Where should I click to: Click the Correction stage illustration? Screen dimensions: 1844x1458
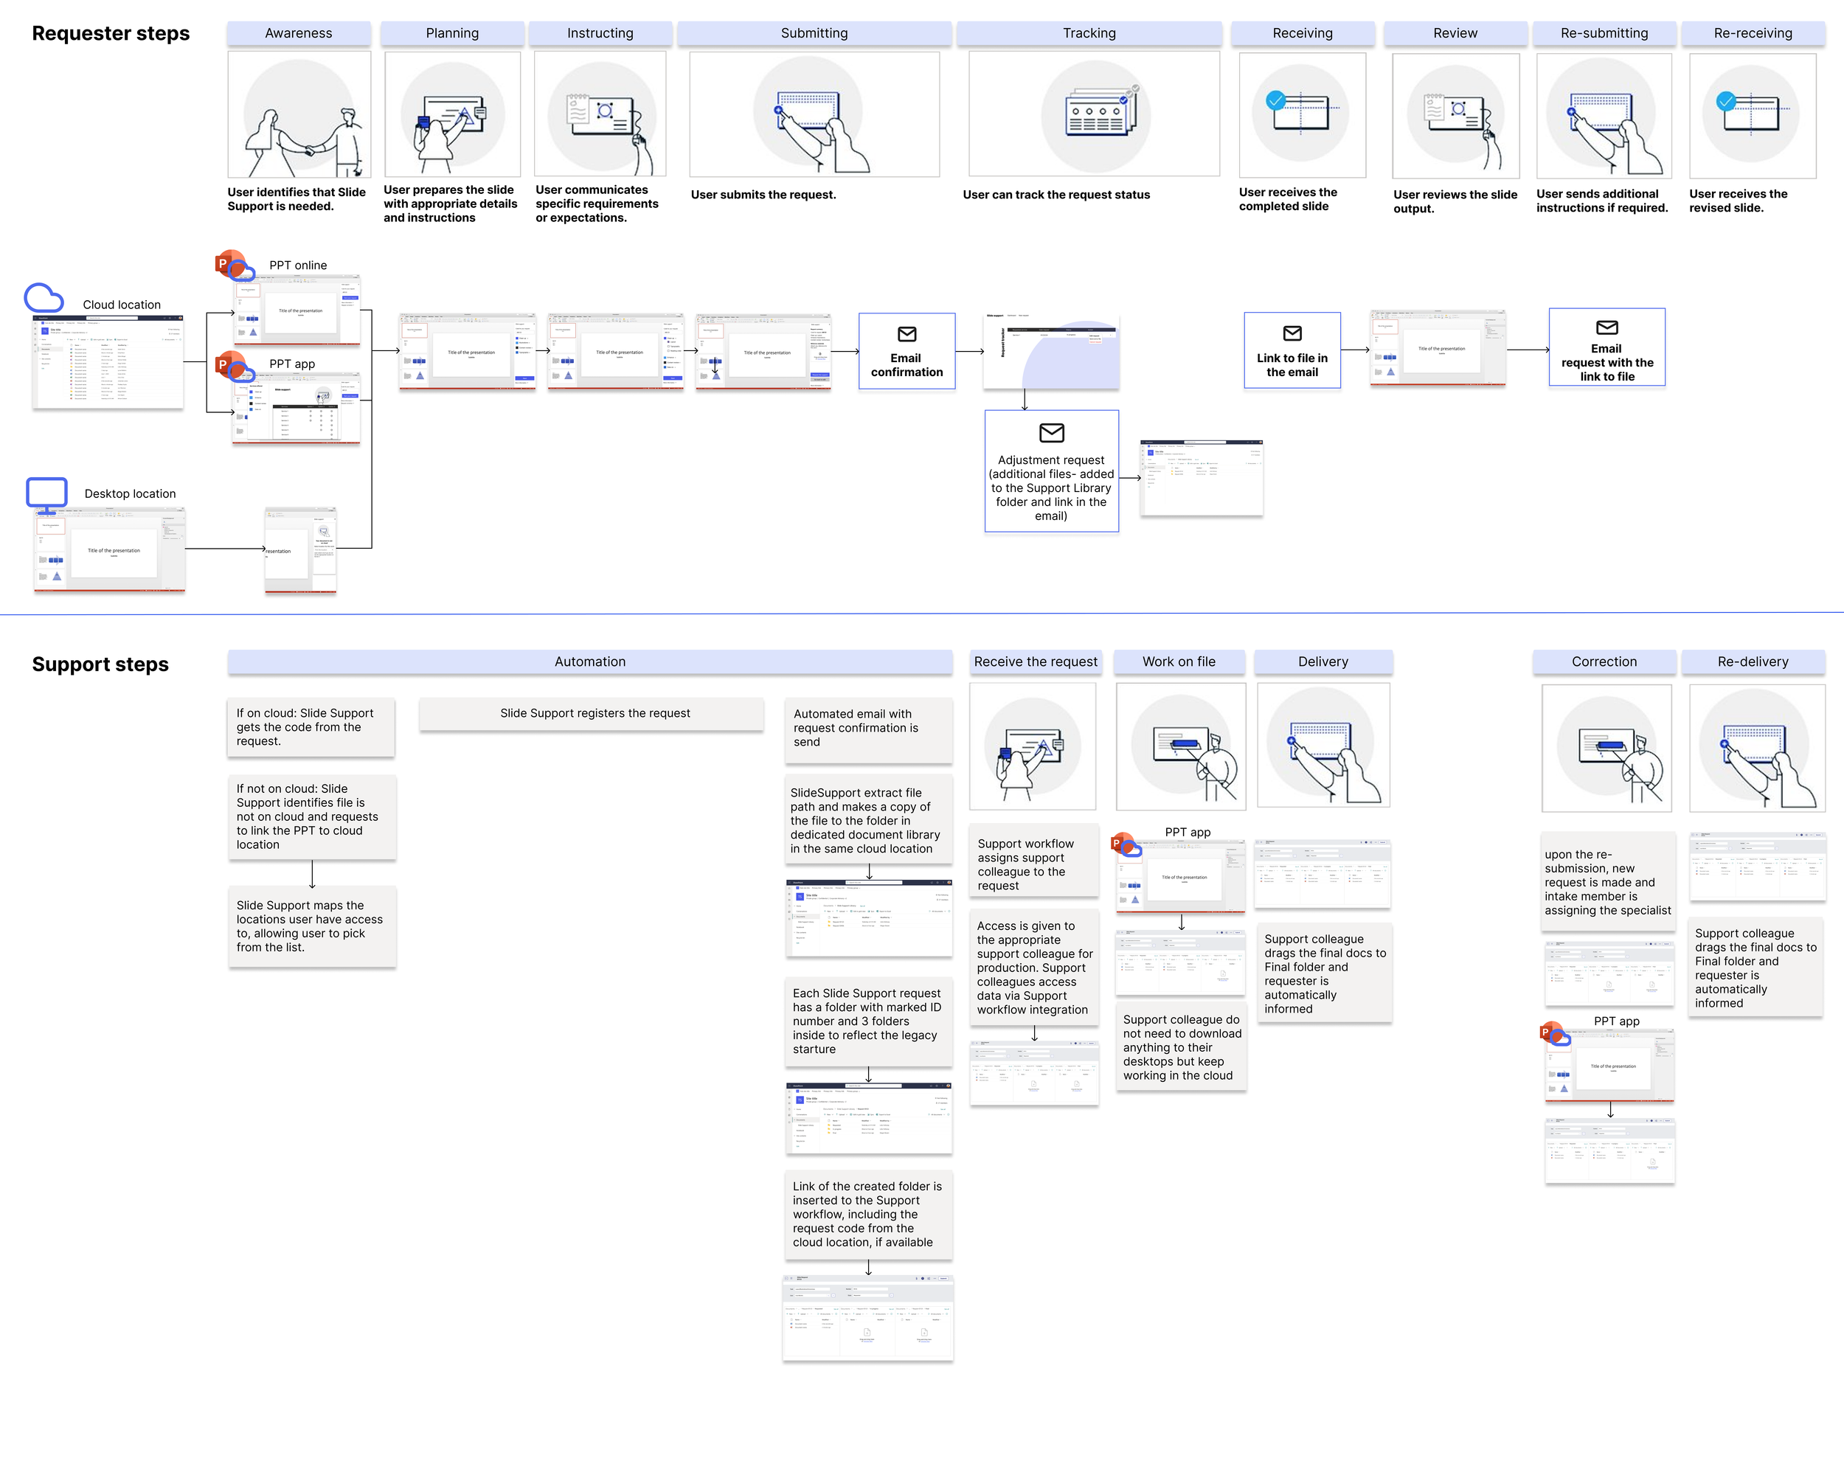click(1606, 748)
